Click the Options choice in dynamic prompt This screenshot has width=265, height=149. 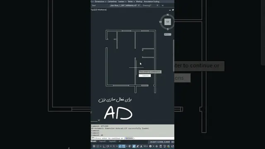point(145,75)
